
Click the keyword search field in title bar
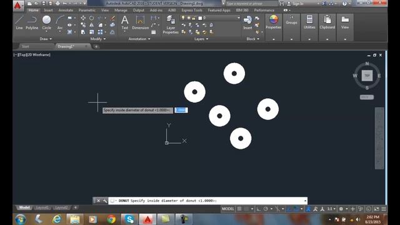click(251, 4)
